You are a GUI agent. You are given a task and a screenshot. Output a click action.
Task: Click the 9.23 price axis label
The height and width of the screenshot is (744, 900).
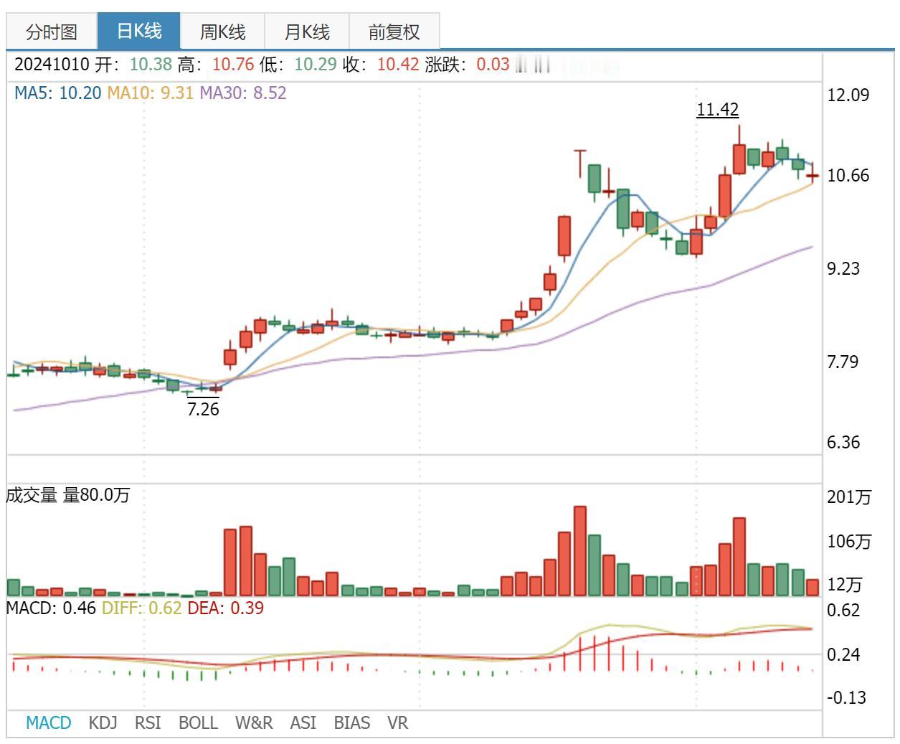[x=843, y=268]
